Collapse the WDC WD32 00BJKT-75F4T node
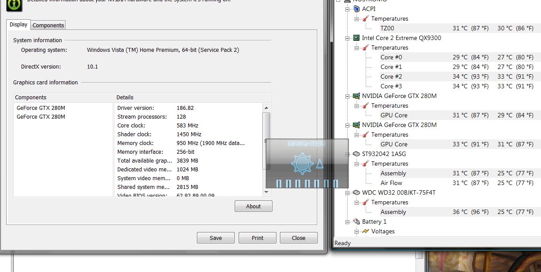This screenshot has height=272, width=541. pos(348,192)
